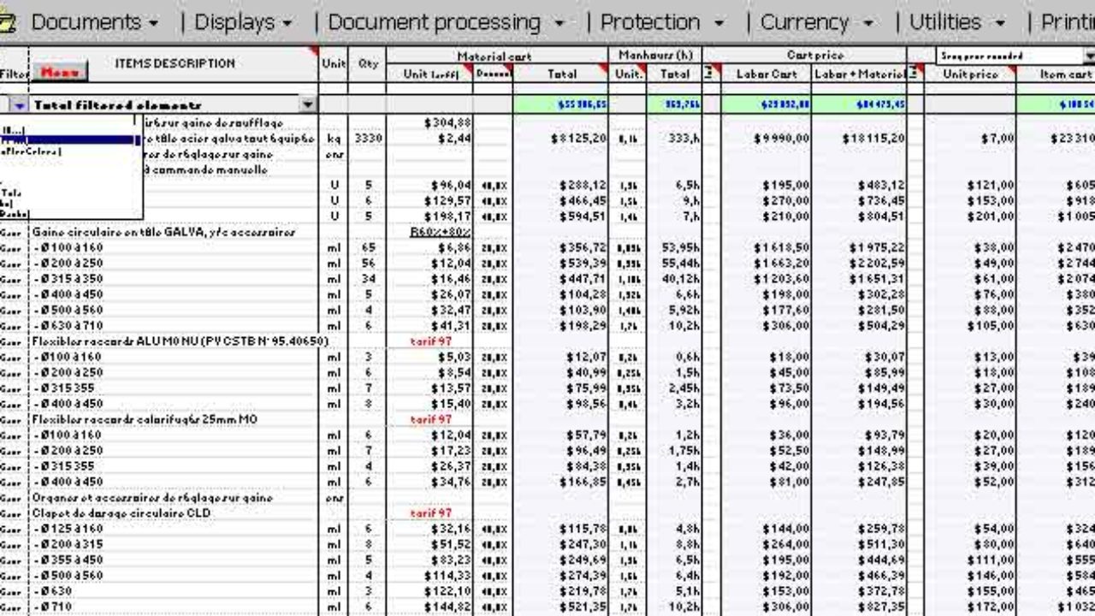Viewport: 1095px width, 616px height.
Task: Select the $9990,00 labor cost cell
Action: pyautogui.click(x=766, y=138)
